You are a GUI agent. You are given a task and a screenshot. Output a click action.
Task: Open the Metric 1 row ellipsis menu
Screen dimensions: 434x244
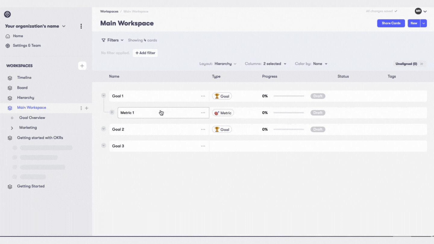point(203,113)
